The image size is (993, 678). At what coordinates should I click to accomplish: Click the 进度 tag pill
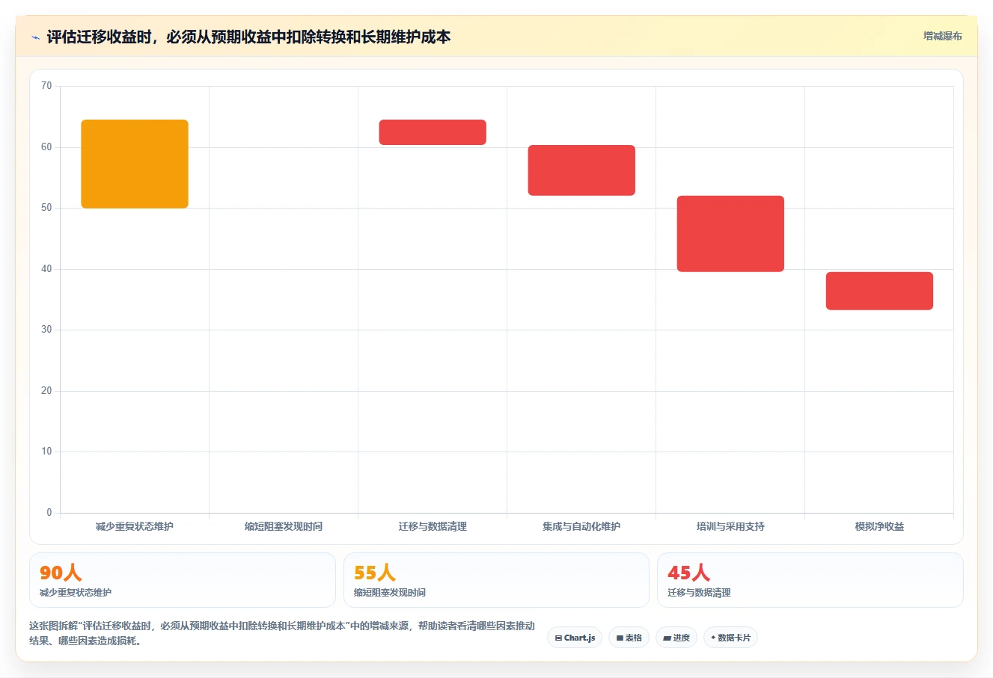coord(676,638)
